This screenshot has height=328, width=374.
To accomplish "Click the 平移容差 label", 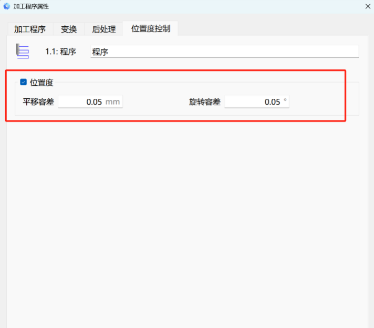I will [38, 101].
